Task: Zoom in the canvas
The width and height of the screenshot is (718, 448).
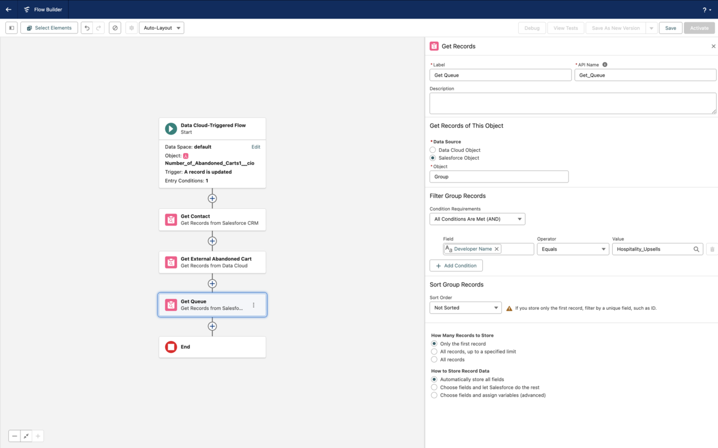Action: point(38,436)
